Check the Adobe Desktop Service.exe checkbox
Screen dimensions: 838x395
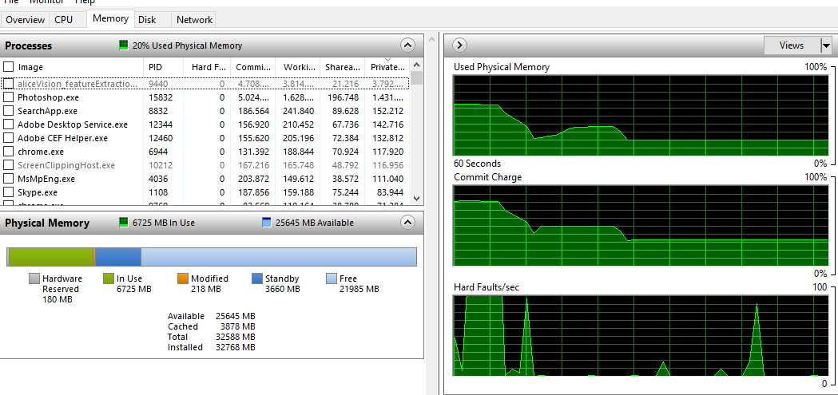8,124
